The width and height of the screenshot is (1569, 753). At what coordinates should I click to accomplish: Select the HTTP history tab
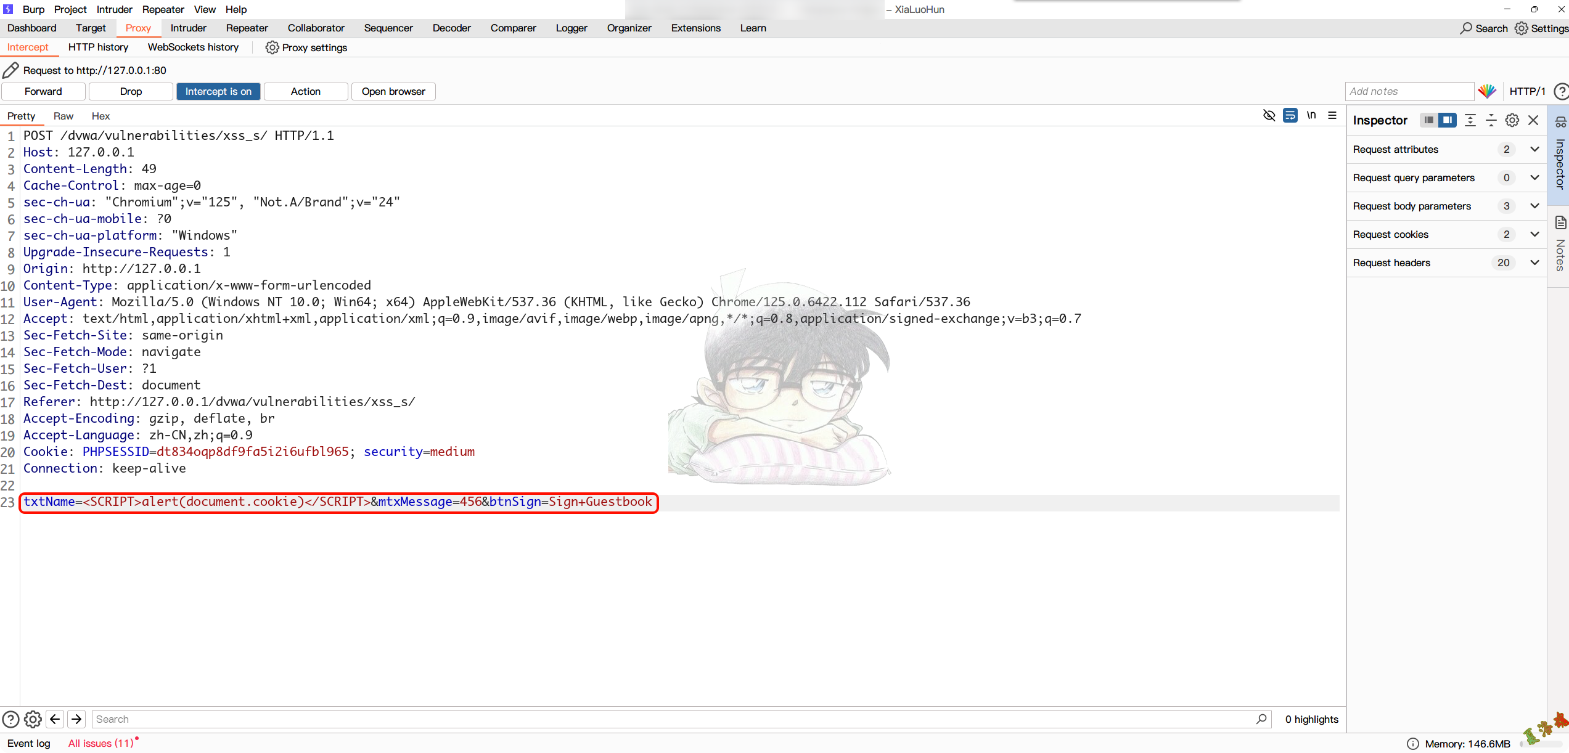point(98,47)
